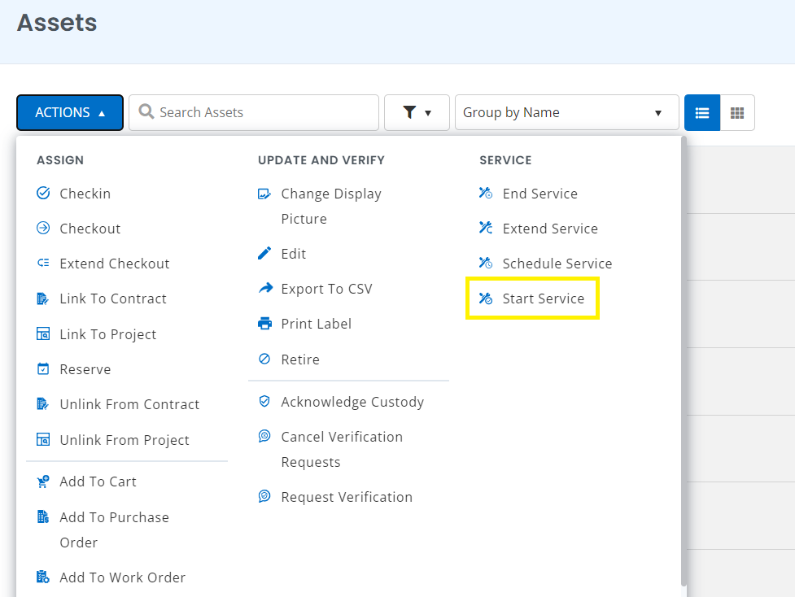
Task: Click Request Verification
Action: [346, 497]
